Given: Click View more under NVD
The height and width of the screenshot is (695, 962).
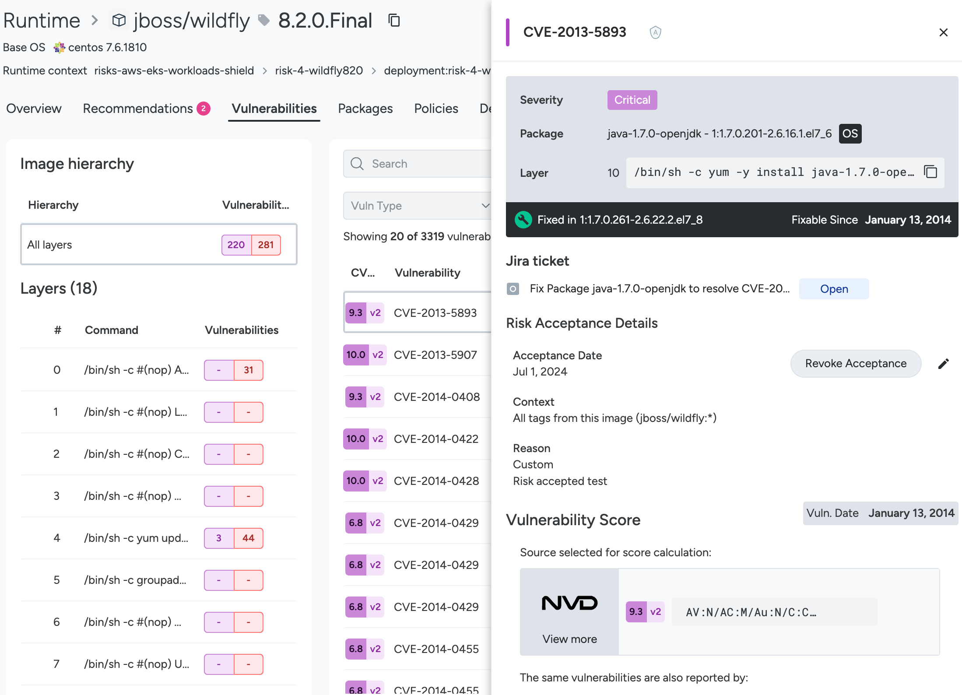Looking at the screenshot, I should pos(569,639).
